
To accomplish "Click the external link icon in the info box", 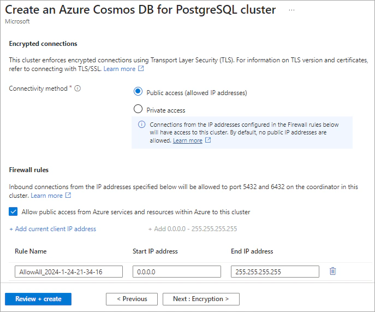I will [208, 140].
